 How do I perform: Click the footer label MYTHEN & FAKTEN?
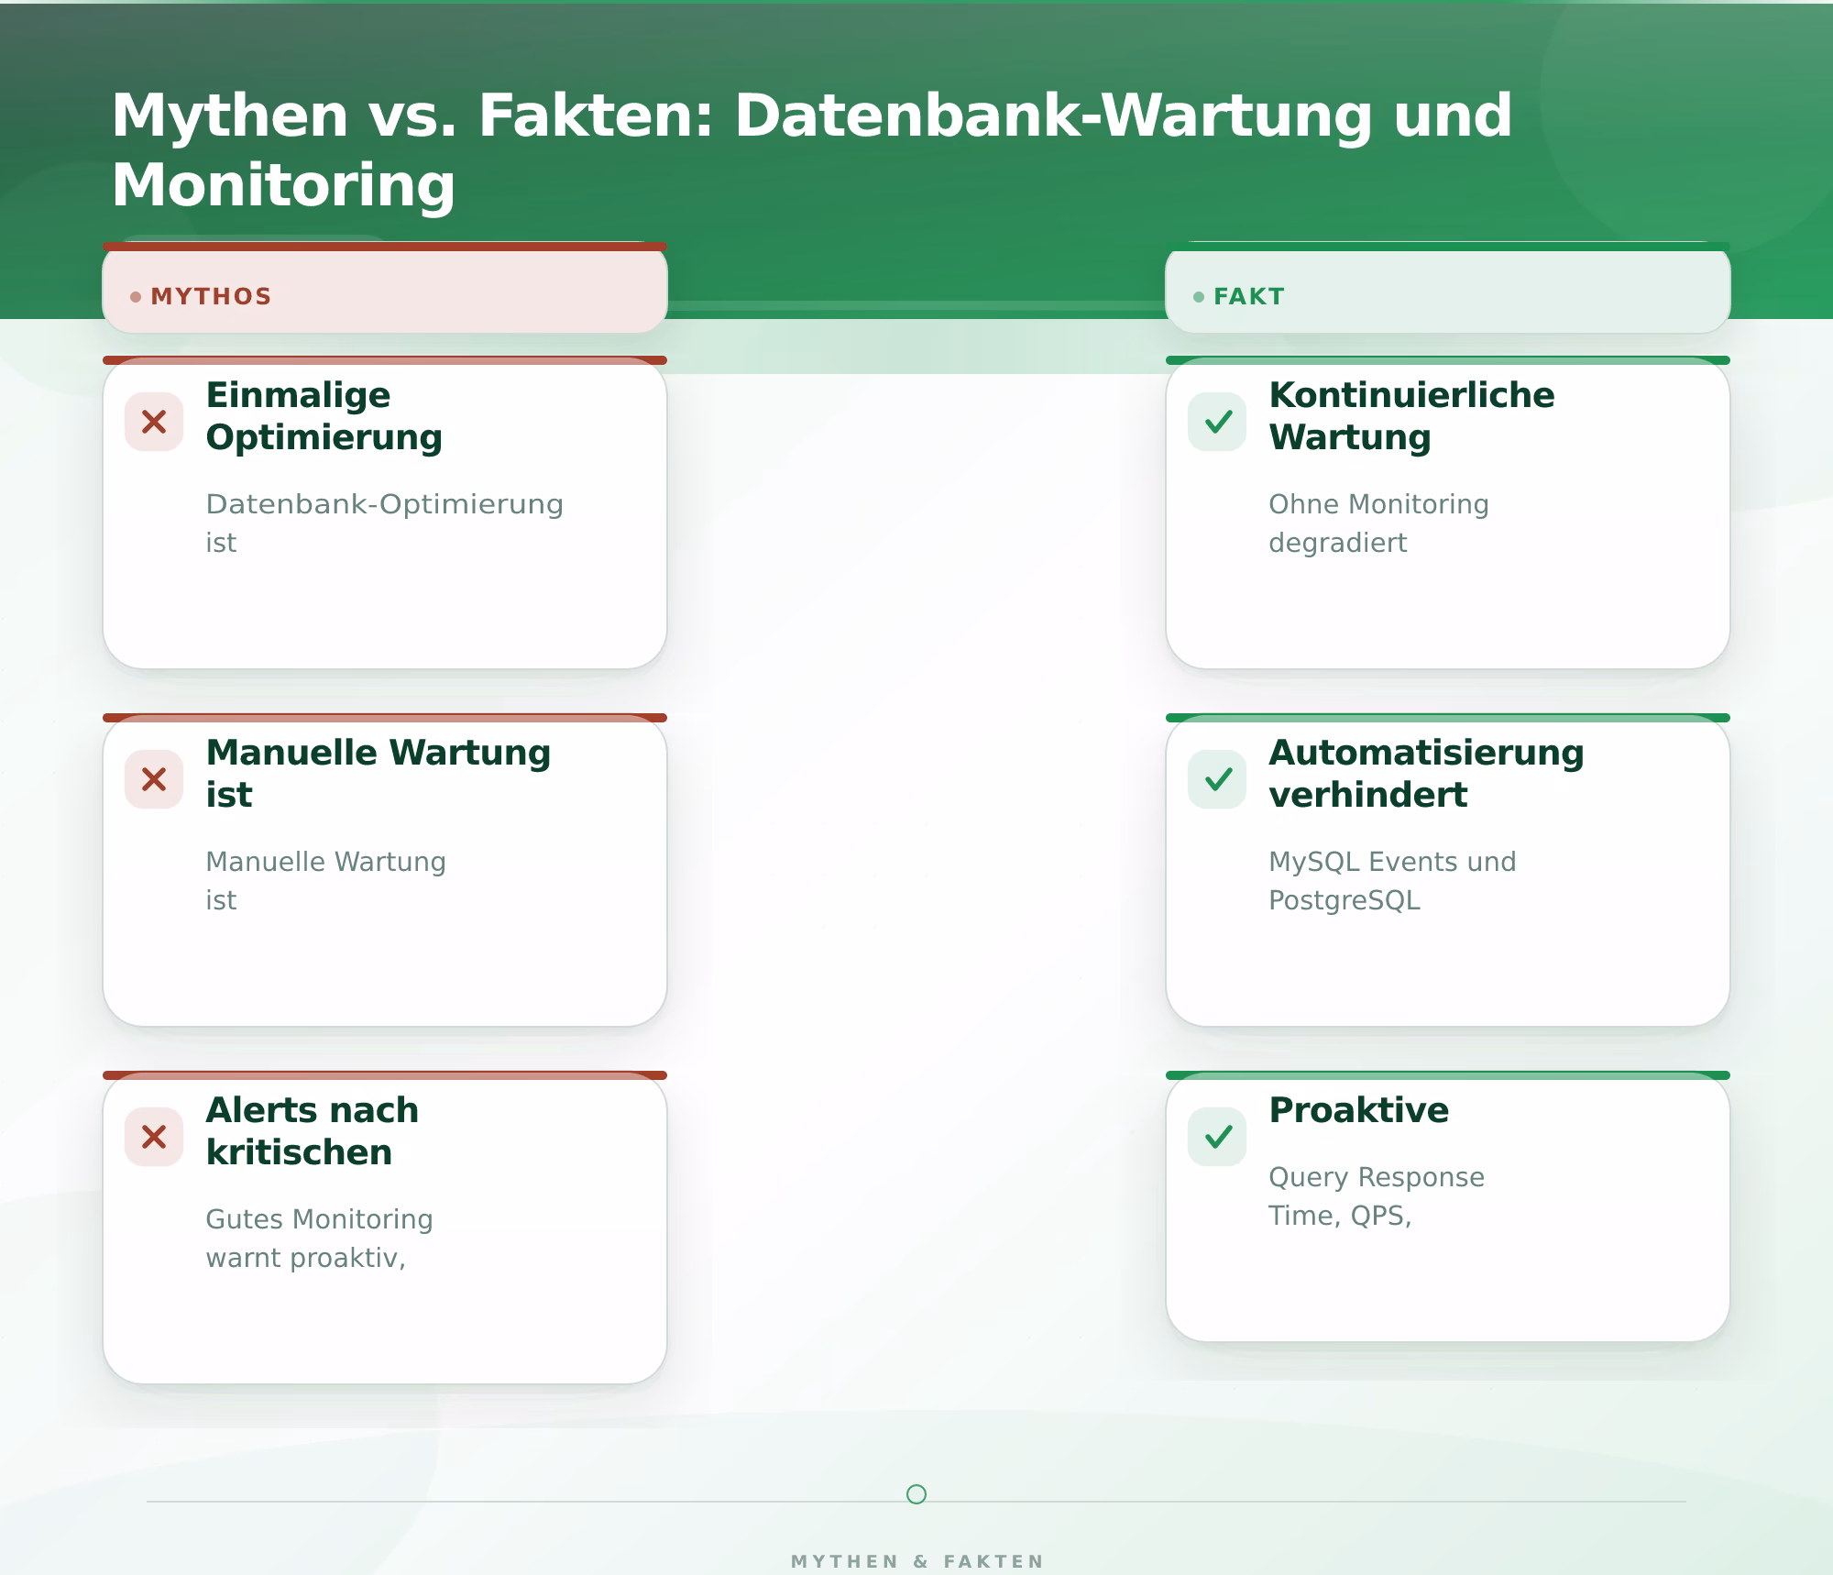pos(917,1561)
